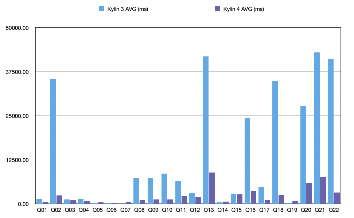
Task: Click the Kylin 3 AVG blue legend swatch
Action: [101, 9]
